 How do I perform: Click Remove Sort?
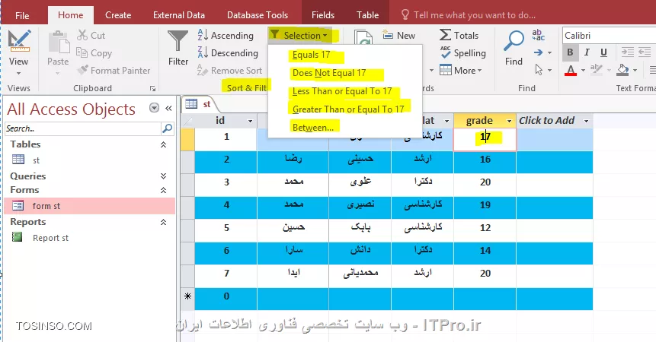pyautogui.click(x=229, y=71)
